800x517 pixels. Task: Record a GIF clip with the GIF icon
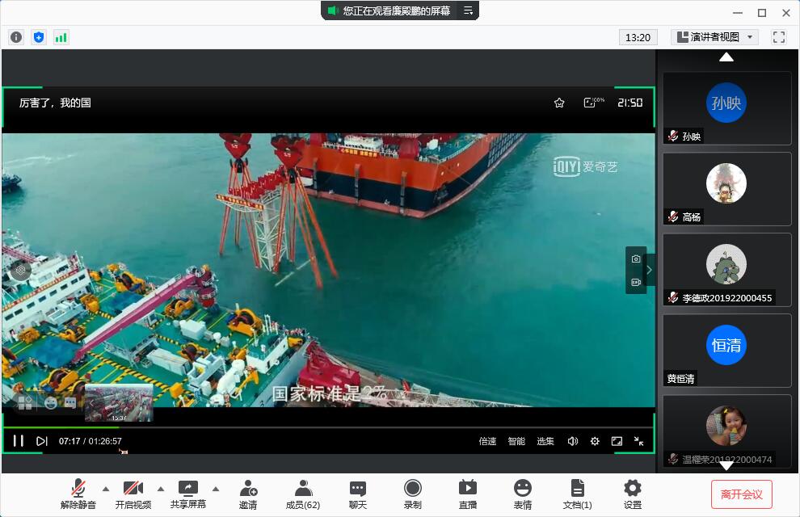636,282
